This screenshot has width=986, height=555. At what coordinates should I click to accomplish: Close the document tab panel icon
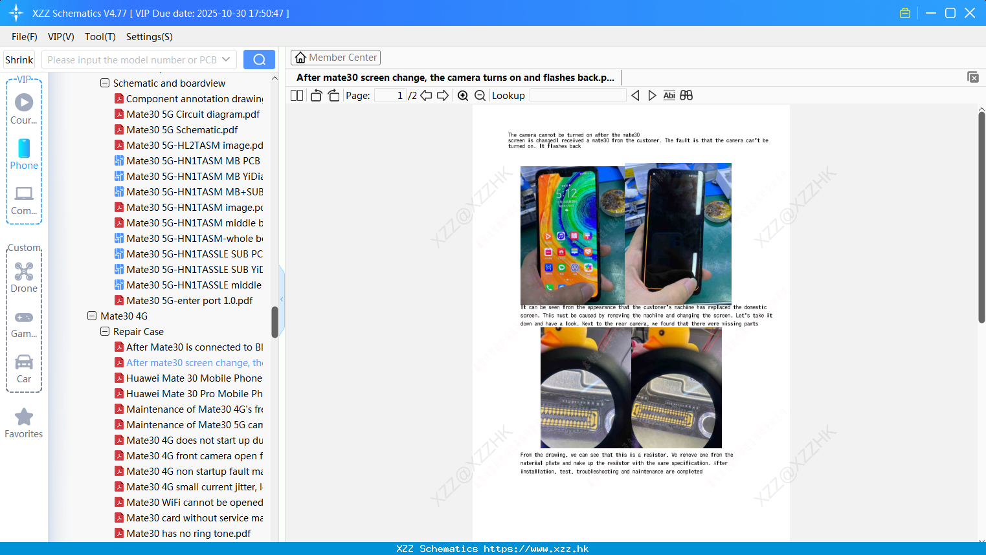pyautogui.click(x=973, y=77)
